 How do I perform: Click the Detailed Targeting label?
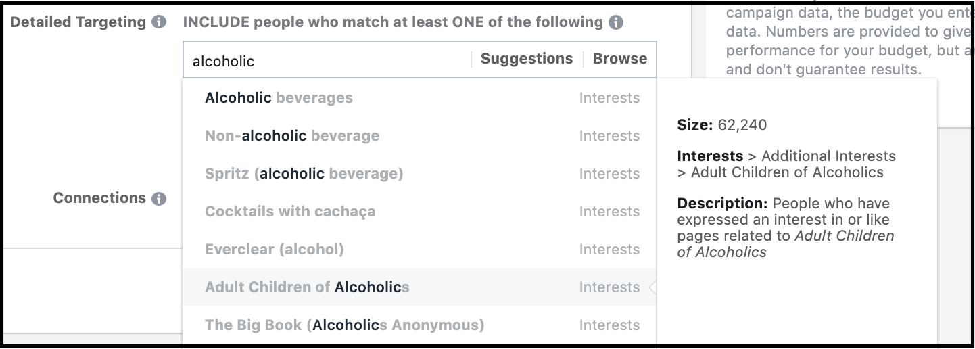pyautogui.click(x=78, y=22)
